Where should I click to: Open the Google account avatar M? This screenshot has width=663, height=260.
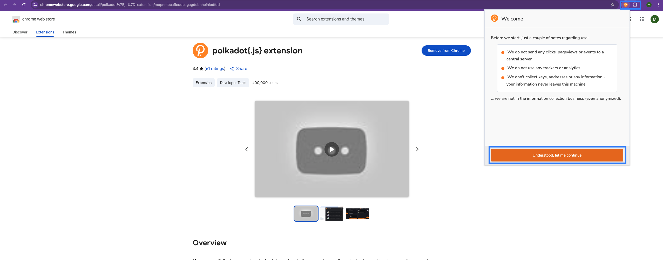654,19
